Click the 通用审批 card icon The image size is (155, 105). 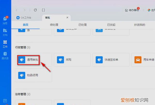coord(22,60)
